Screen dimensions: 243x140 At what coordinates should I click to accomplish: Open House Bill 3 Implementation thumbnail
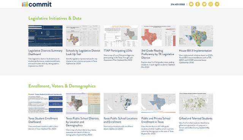pos(196,36)
